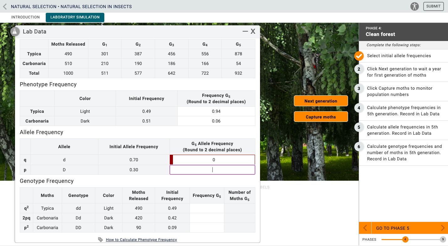Click the back chevron beside Natural Selection title
This screenshot has width=448, height=246.
coord(5,6)
